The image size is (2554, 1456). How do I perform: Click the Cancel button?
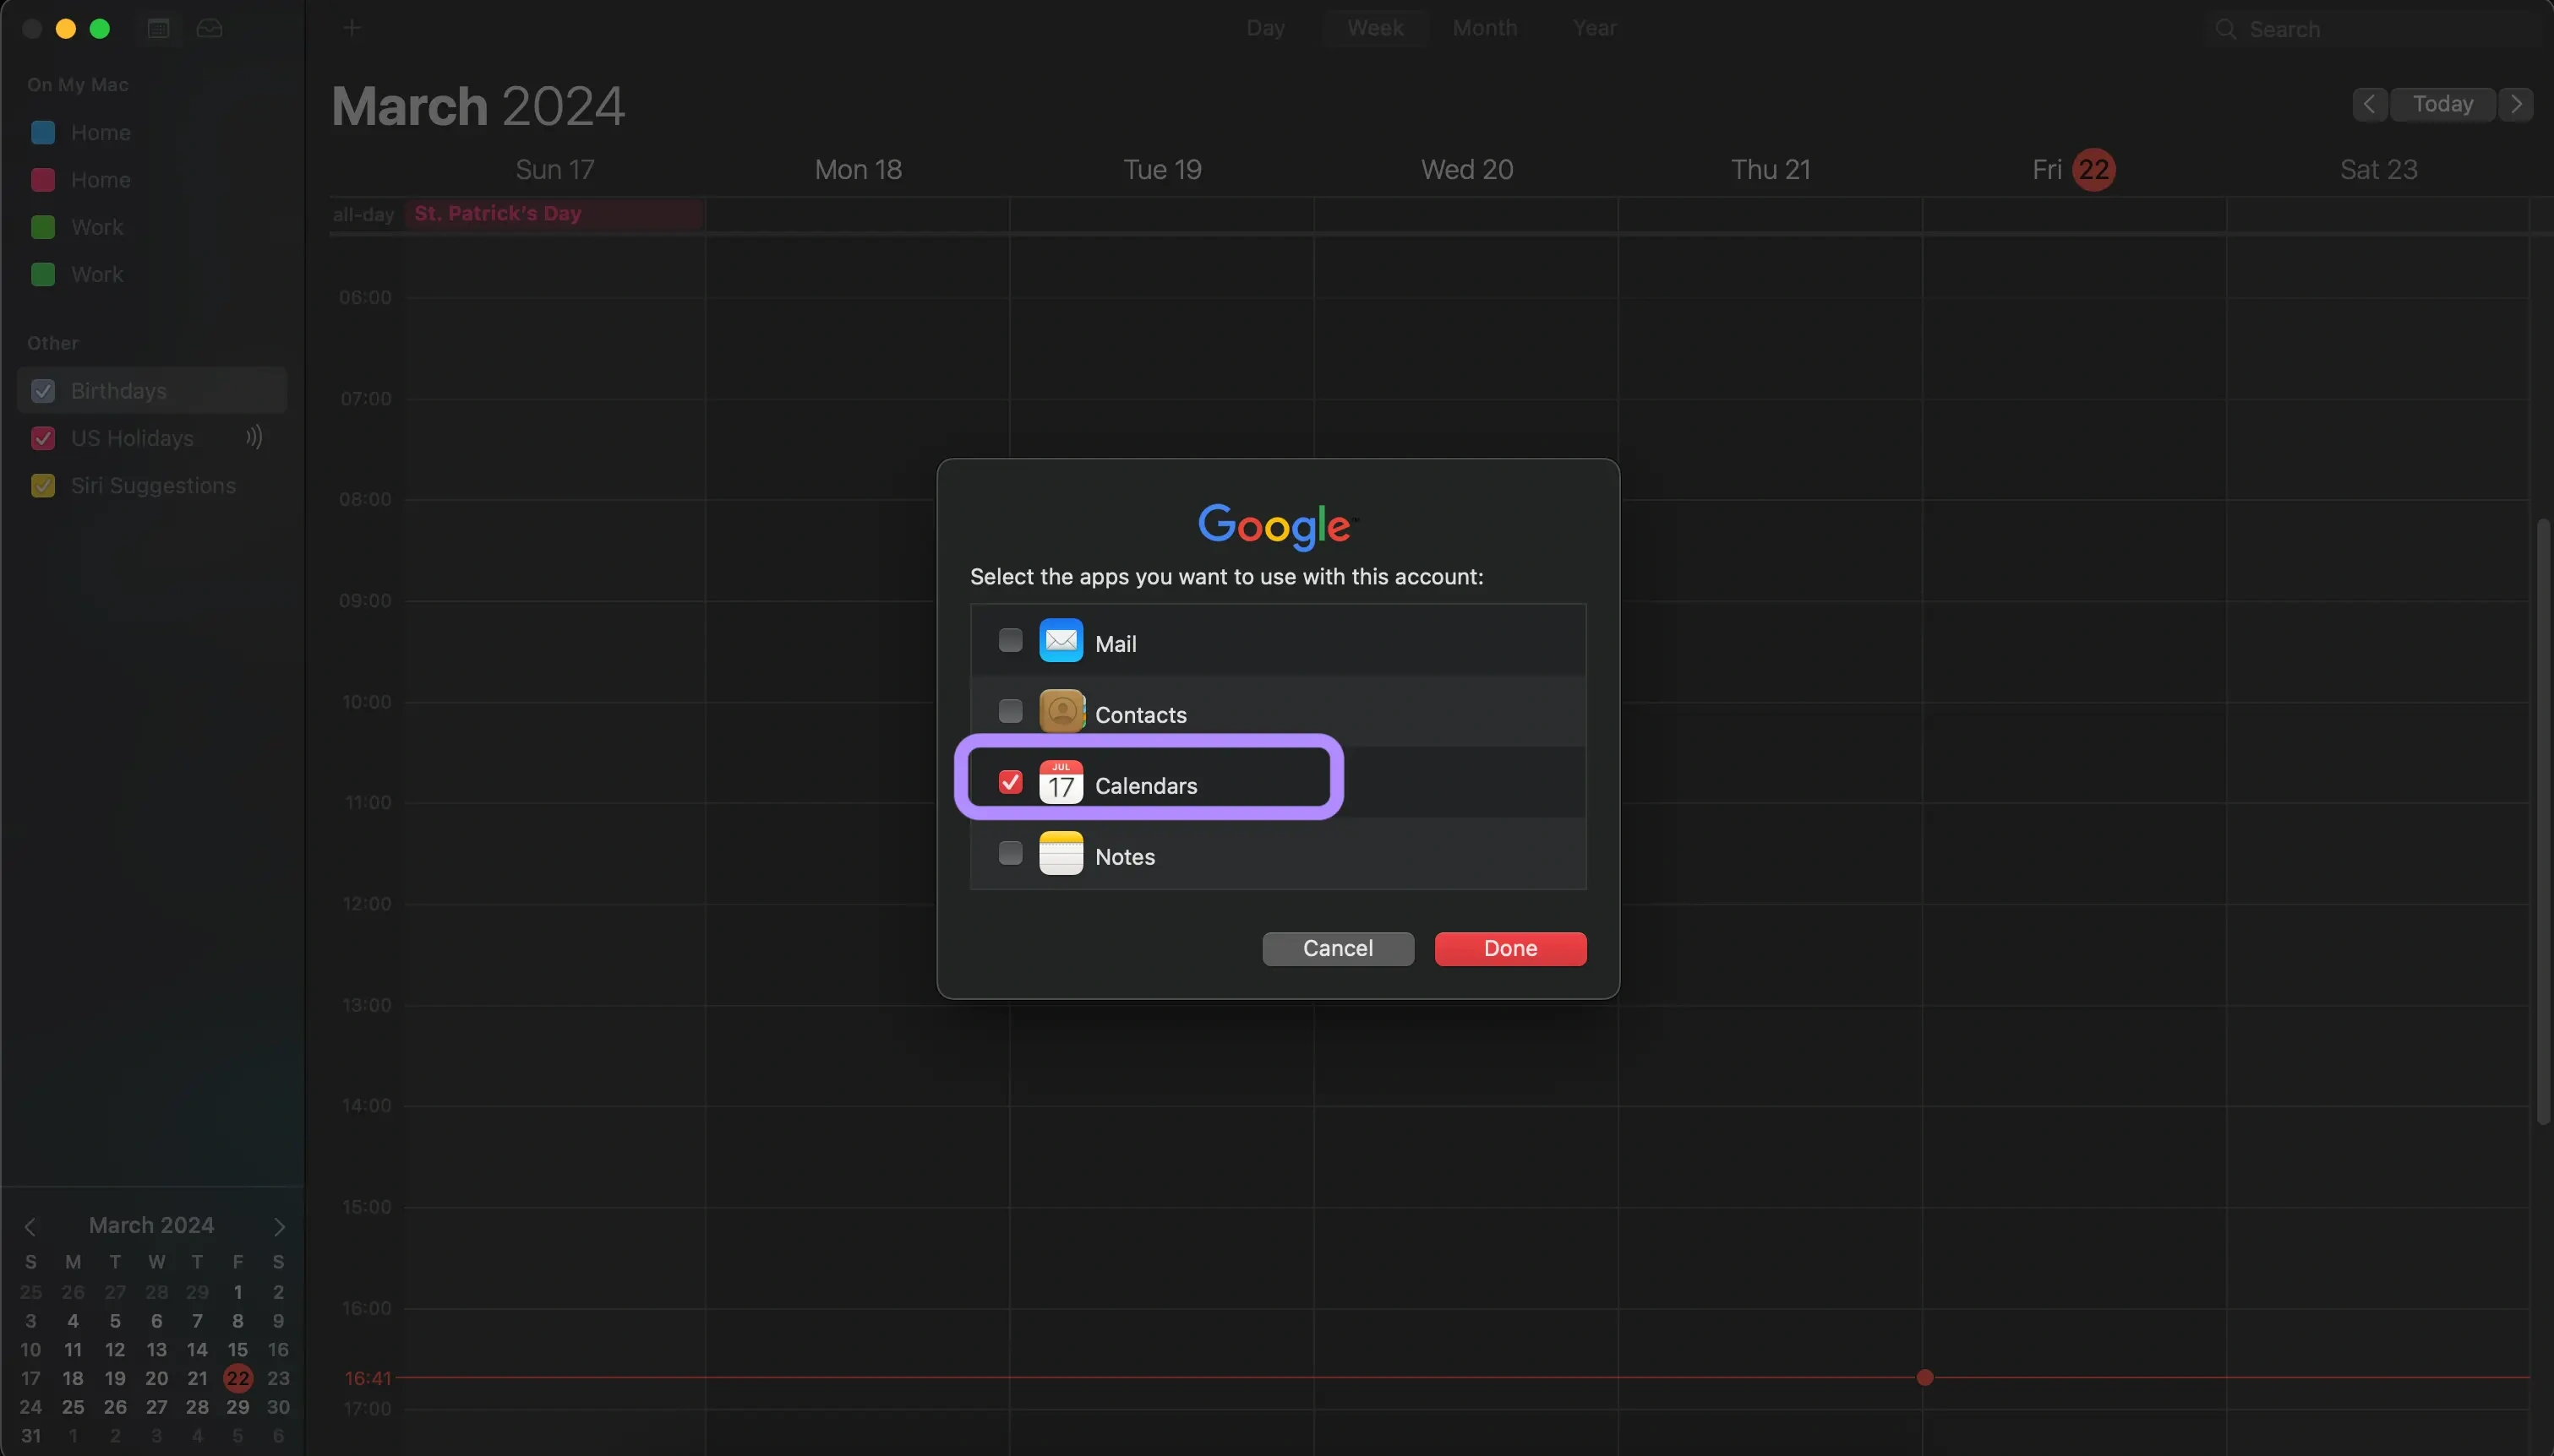1337,948
